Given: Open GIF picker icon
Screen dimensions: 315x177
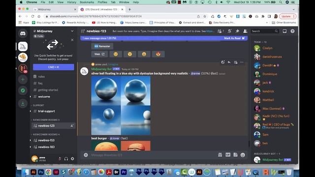Looking at the screenshot, I should [x=228, y=155].
